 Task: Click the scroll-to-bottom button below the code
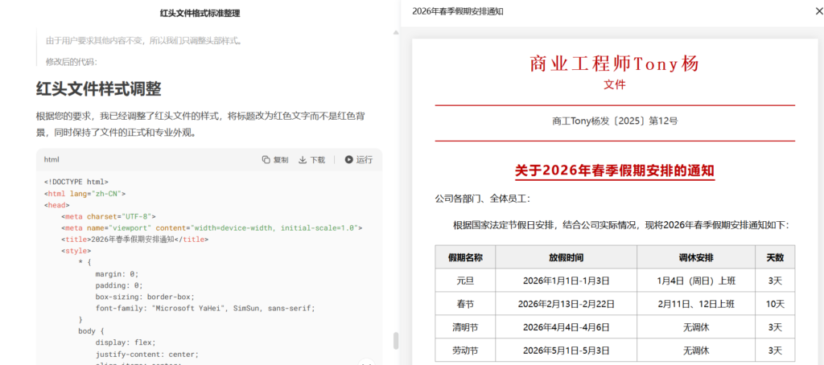point(365,362)
